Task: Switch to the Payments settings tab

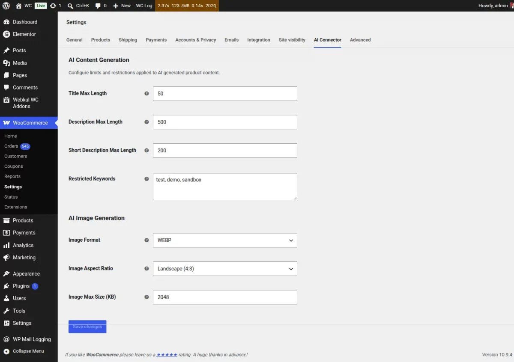Action: tap(156, 40)
